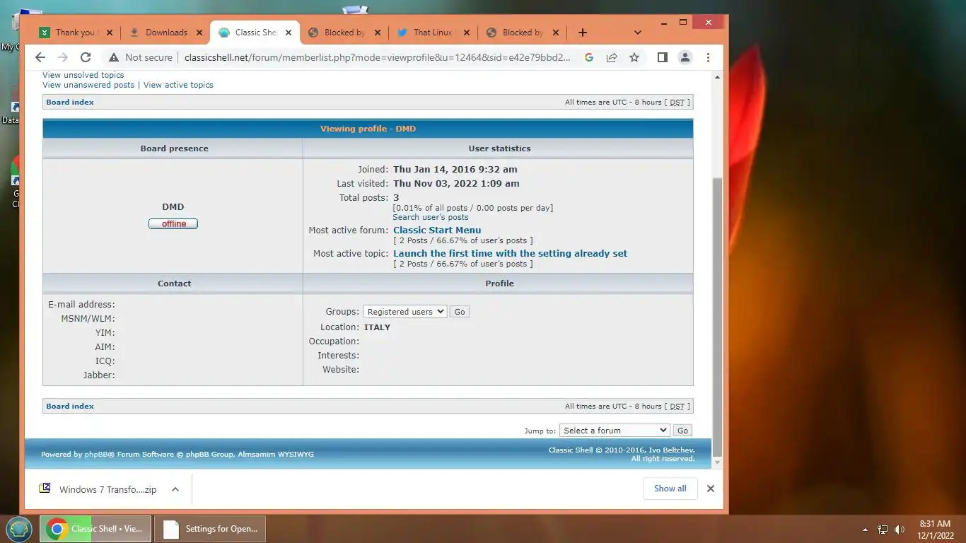966x543 pixels.
Task: Click page scrollbar down arrow
Action: (717, 462)
